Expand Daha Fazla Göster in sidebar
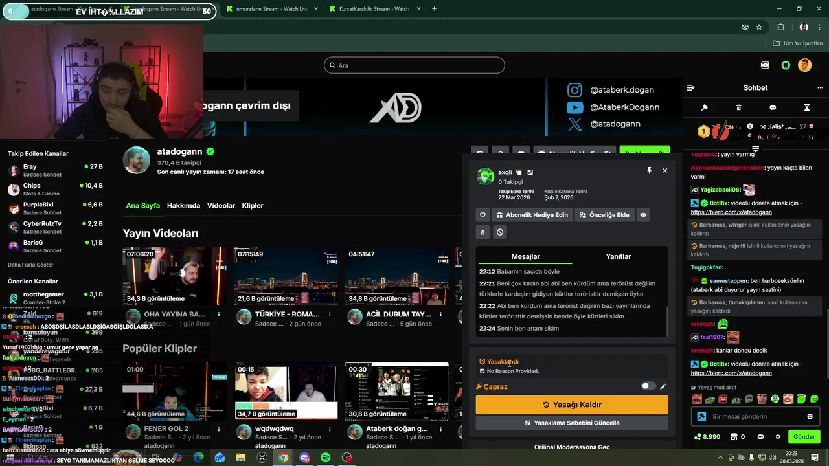829x466 pixels. pos(30,265)
